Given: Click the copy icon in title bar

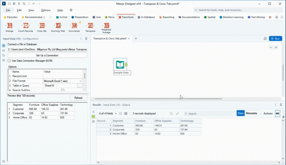Looking at the screenshot, I should pos(24,4).
